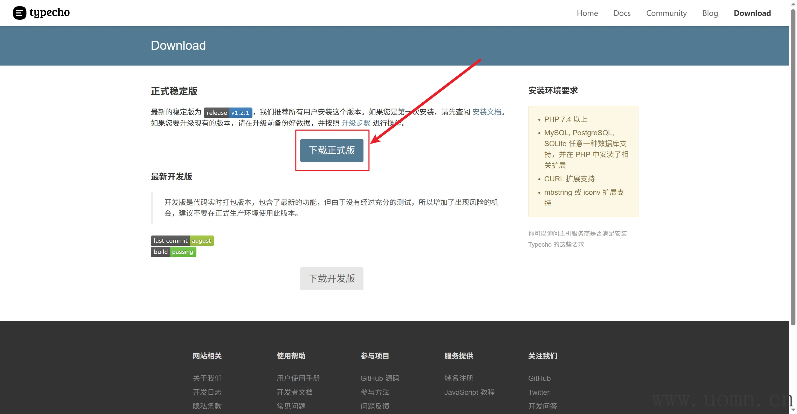Click the release v1.2.1 badge

pos(228,112)
